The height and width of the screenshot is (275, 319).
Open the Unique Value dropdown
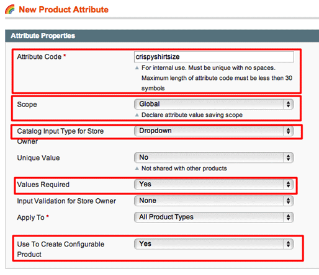[213, 157]
